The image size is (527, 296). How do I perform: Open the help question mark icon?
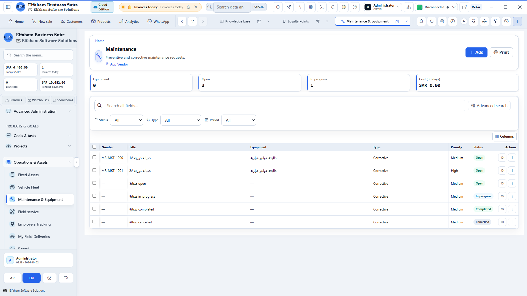[x=355, y=7]
